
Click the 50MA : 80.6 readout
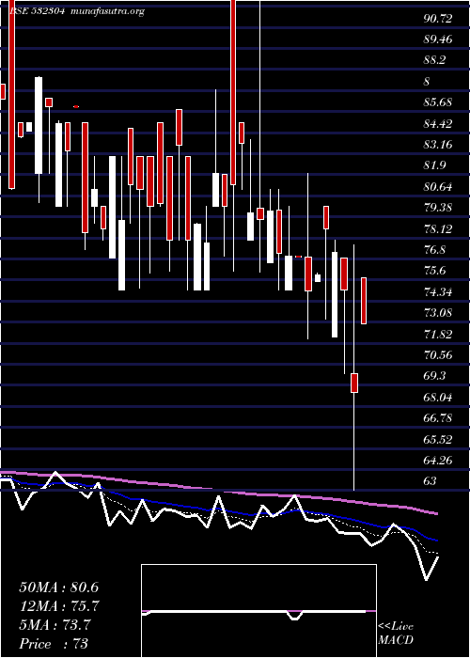click(x=59, y=587)
